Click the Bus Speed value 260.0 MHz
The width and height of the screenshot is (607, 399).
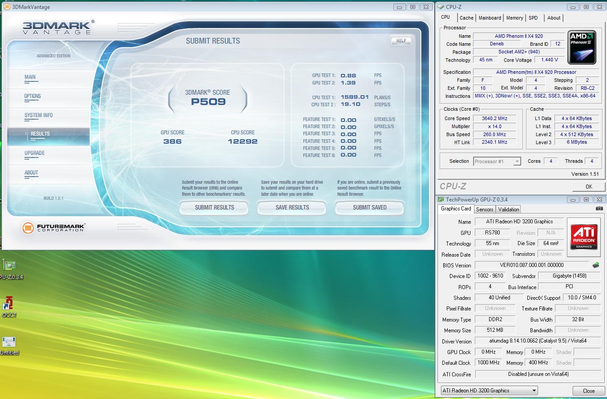point(494,134)
